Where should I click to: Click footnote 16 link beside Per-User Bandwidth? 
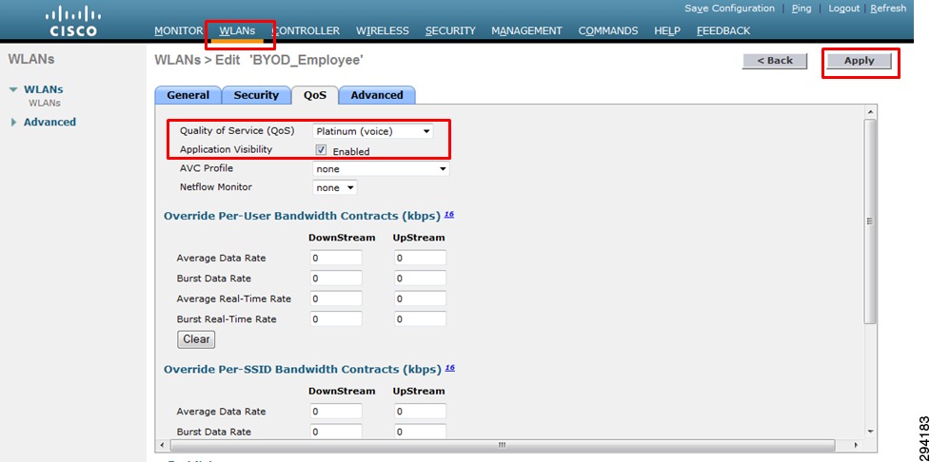tap(449, 215)
